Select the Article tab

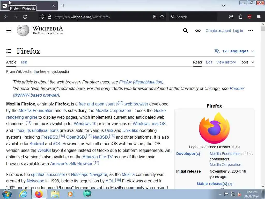tap(11, 62)
